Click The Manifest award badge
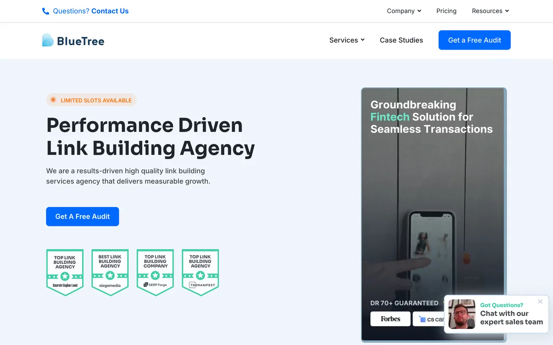553x345 pixels. point(200,273)
